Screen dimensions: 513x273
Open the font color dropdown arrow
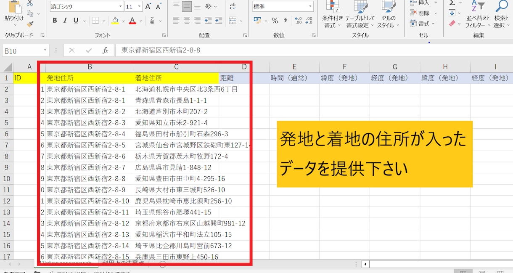pyautogui.click(x=141, y=21)
